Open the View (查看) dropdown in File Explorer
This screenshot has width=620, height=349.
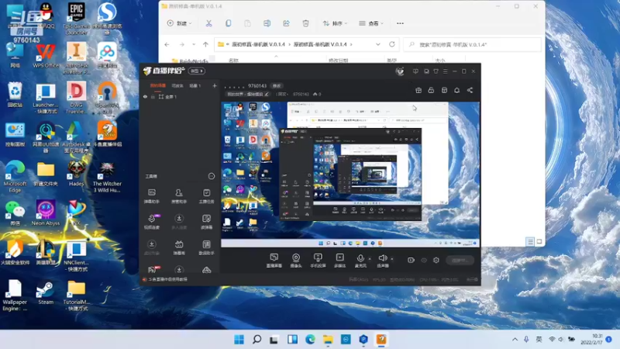371,23
